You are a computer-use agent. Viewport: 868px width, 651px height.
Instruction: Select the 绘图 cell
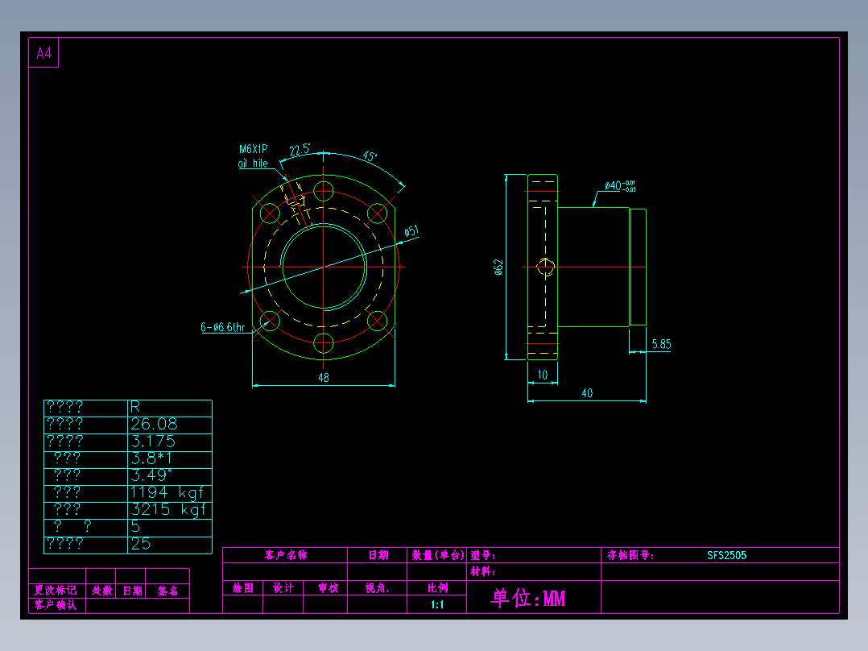coord(243,588)
